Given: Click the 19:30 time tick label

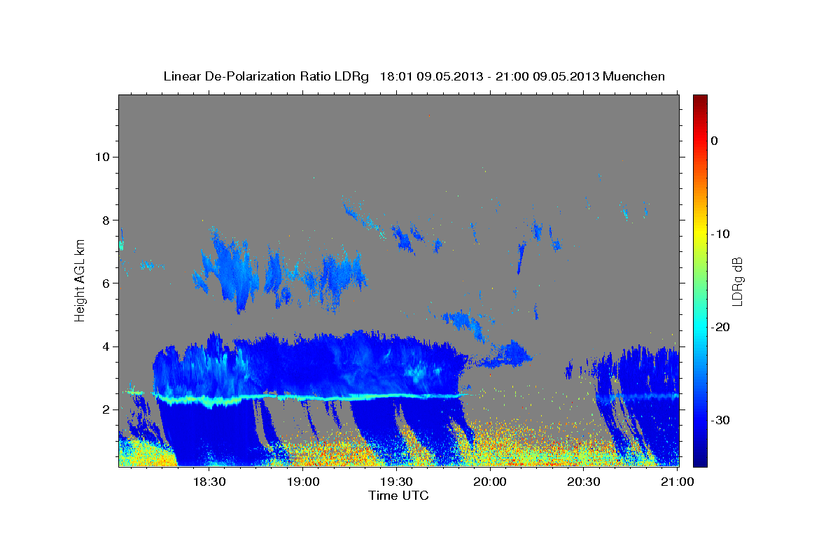Looking at the screenshot, I should [396, 482].
